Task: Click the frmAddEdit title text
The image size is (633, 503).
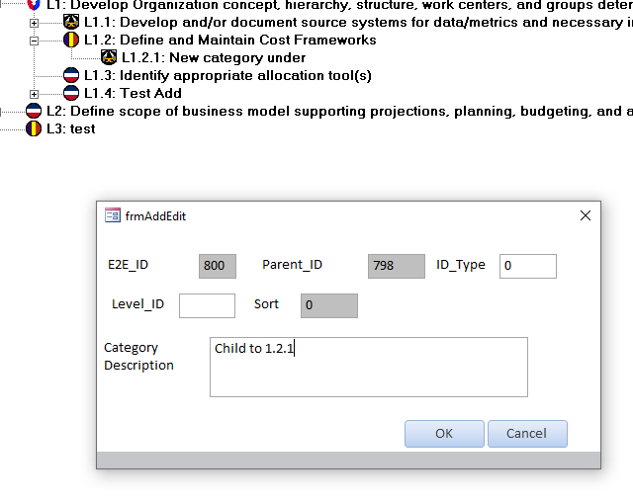Action: [155, 216]
